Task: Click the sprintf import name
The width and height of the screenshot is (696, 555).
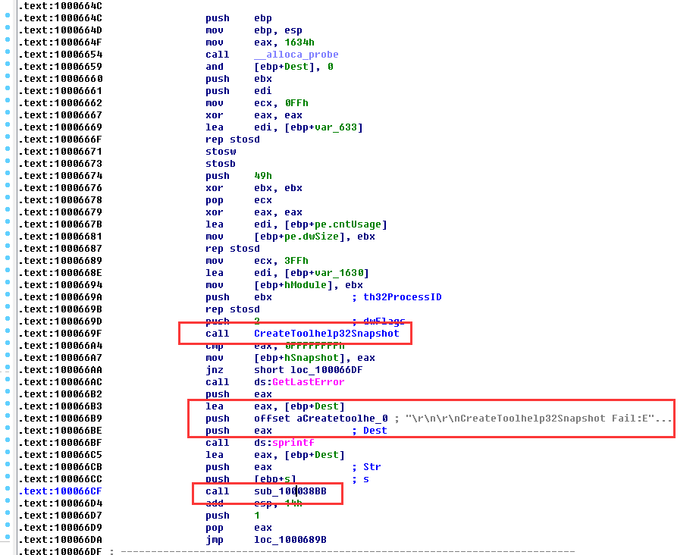Action: (x=293, y=443)
